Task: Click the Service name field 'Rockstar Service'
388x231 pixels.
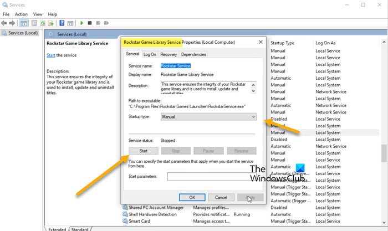Action: 176,66
